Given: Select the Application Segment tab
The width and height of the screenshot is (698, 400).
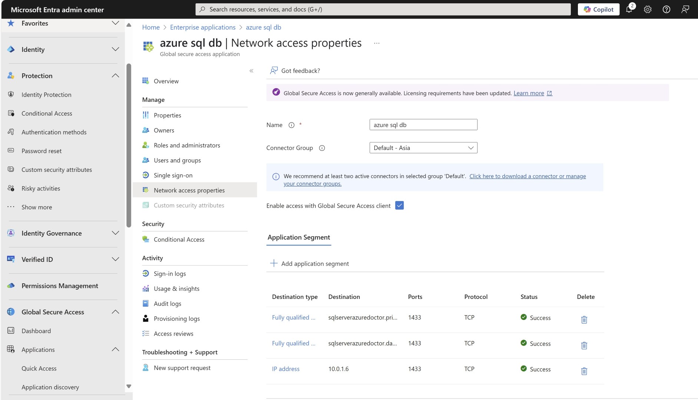Looking at the screenshot, I should point(299,237).
